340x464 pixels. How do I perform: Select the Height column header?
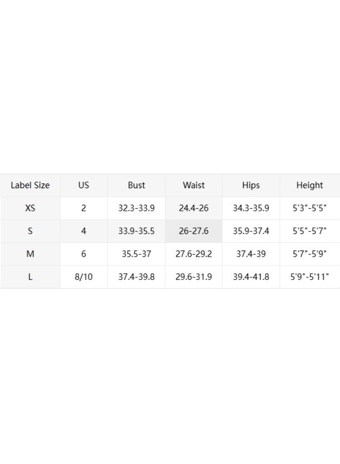(310, 185)
